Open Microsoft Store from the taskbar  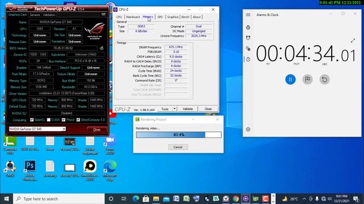point(146,199)
